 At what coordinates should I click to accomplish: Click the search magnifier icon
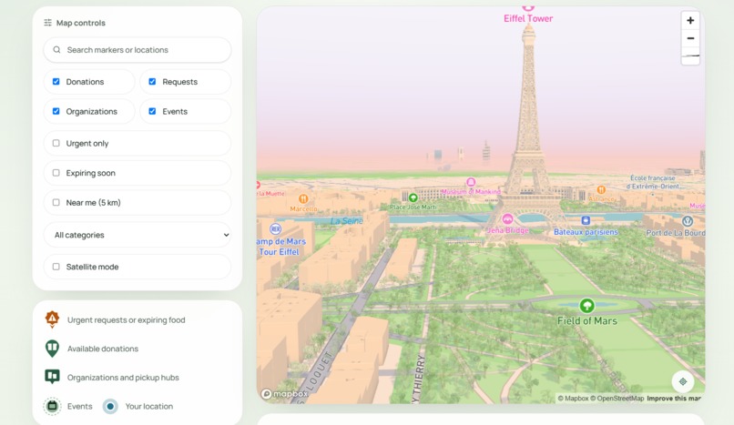coord(56,49)
